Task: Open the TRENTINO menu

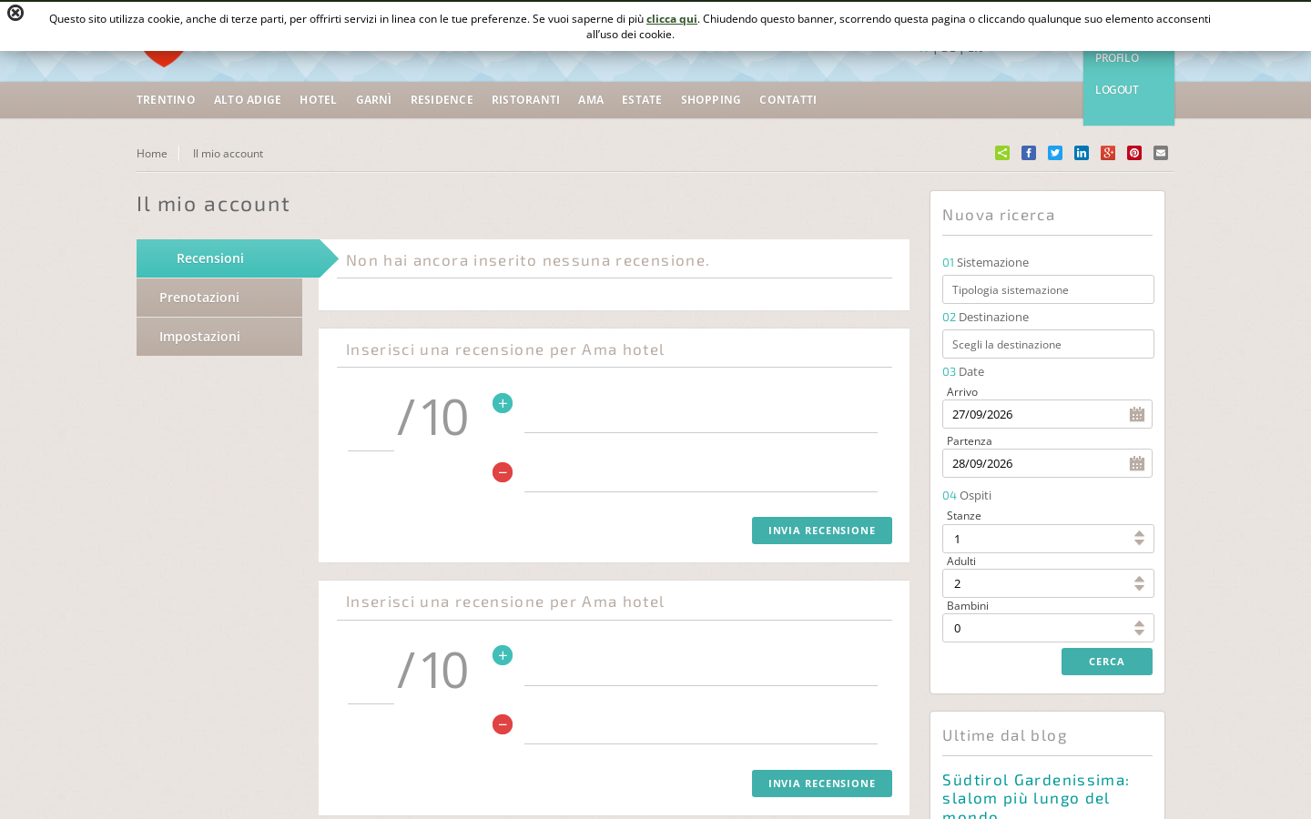Action: pyautogui.click(x=166, y=100)
